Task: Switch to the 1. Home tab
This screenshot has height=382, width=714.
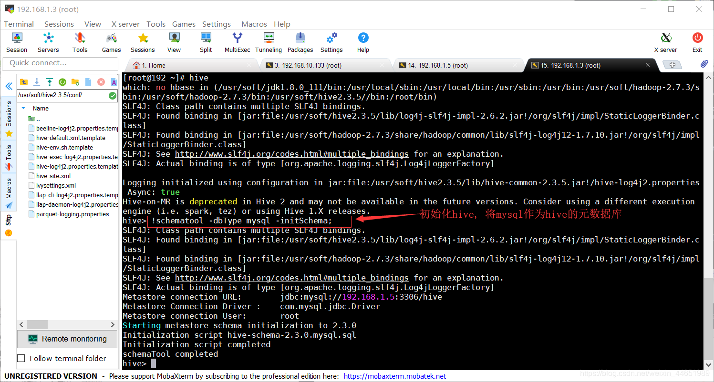Action: [x=191, y=65]
